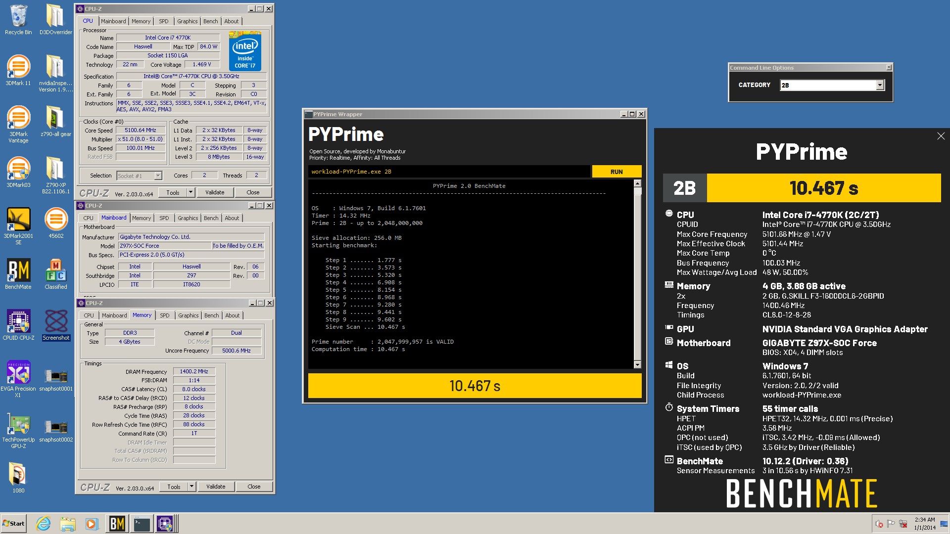Switch to BenchMate taskbar button
Screen dimensions: 950x534
point(117,524)
